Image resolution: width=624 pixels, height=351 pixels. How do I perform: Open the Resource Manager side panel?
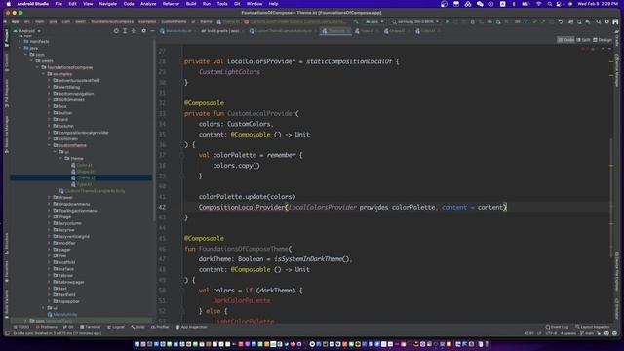pyautogui.click(x=7, y=135)
